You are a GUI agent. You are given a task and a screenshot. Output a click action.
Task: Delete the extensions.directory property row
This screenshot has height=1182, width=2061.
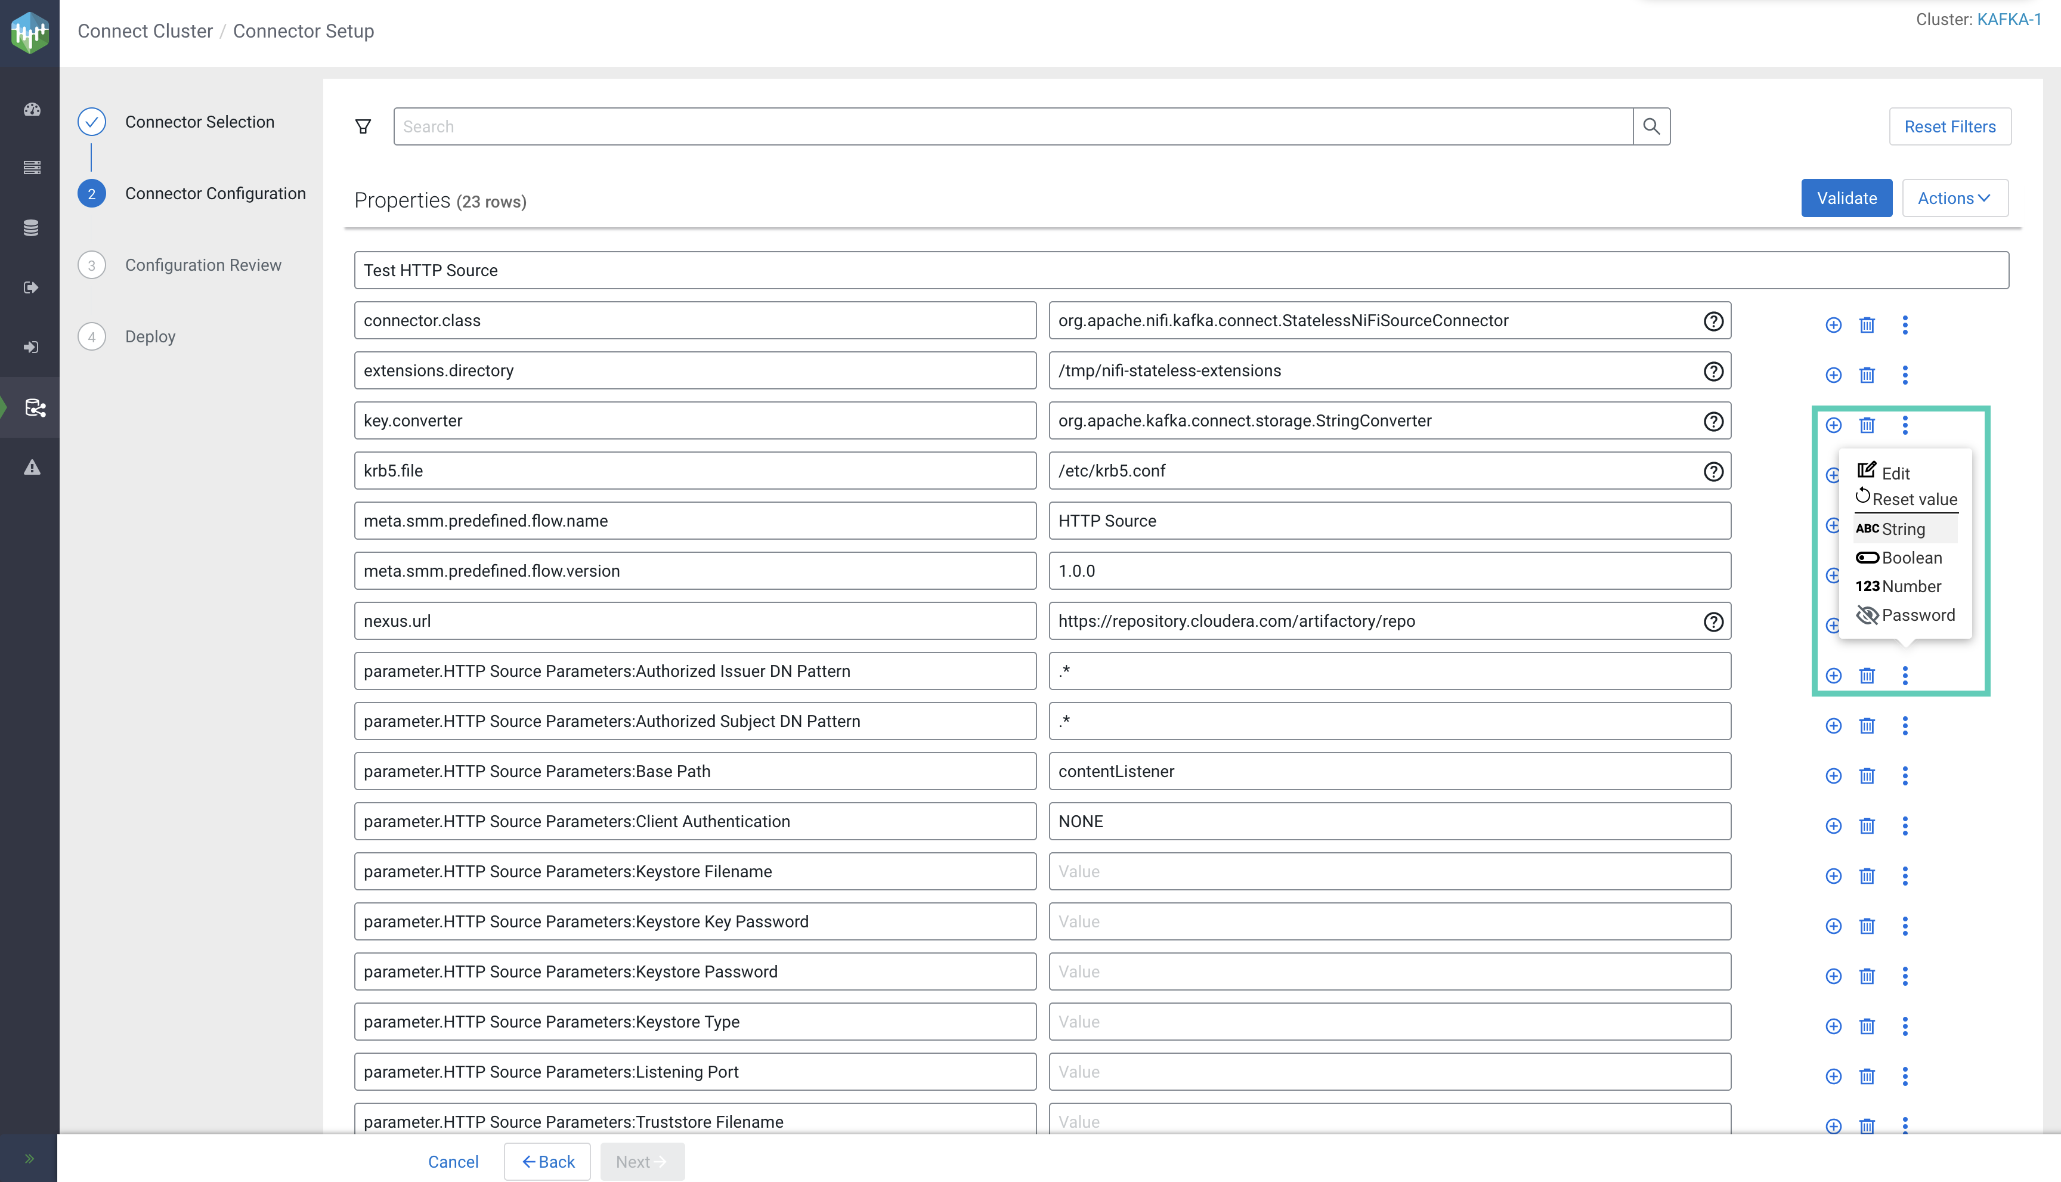tap(1866, 375)
